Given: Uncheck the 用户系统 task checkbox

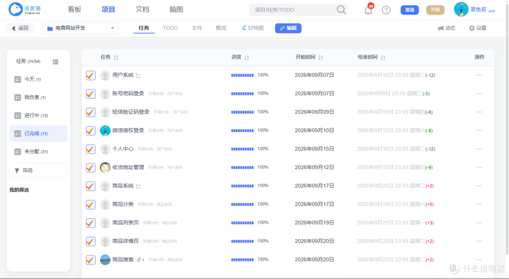Looking at the screenshot, I should [x=90, y=75].
